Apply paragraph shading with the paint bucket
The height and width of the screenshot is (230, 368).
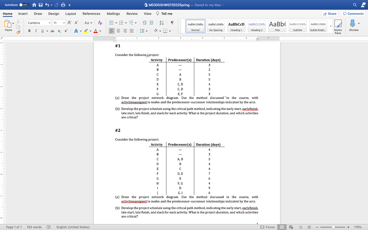coord(156,31)
